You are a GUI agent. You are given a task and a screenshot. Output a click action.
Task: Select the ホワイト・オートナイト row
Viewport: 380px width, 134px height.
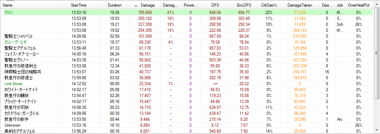(187, 89)
